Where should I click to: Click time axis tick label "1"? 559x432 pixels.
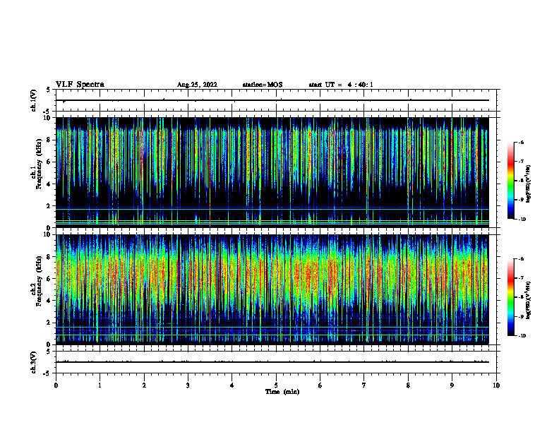coord(100,385)
